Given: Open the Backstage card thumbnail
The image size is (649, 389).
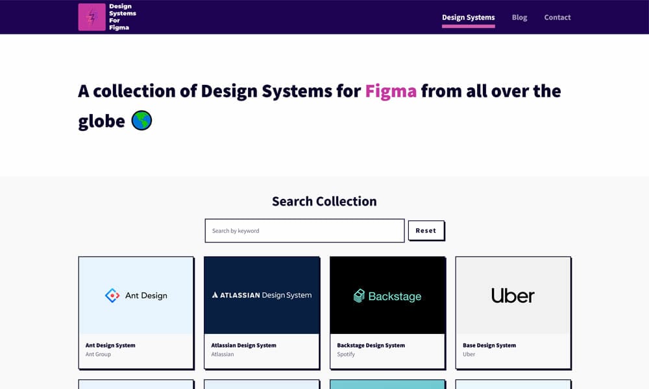Looking at the screenshot, I should coord(387,296).
